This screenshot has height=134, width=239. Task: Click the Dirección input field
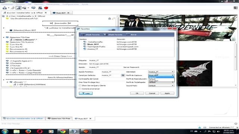pos(131,64)
